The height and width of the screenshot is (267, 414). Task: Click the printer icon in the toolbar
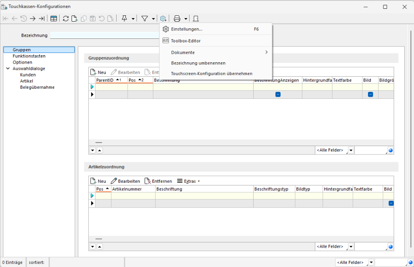pyautogui.click(x=177, y=19)
